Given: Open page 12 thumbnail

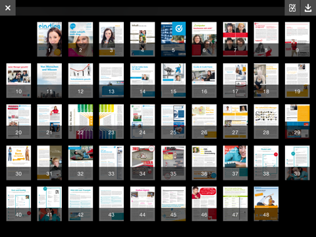Looking at the screenshot, I should (80, 80).
